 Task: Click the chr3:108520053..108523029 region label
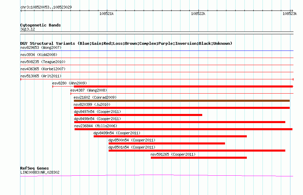[46, 7]
